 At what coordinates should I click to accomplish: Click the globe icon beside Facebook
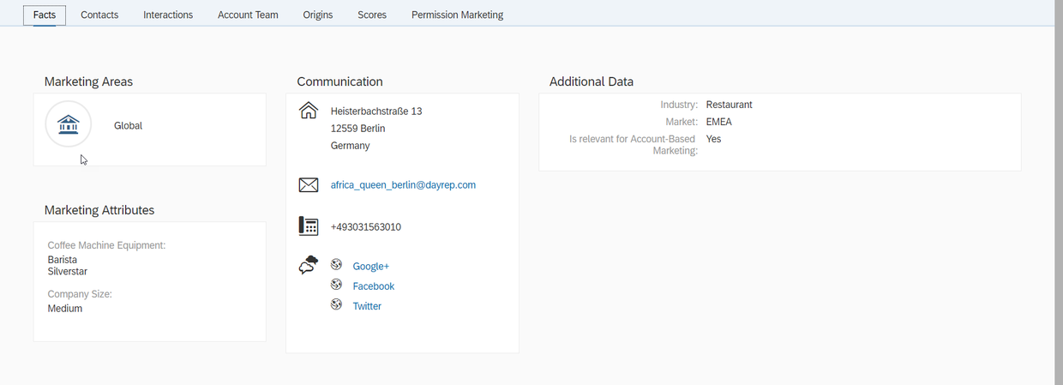[x=336, y=285]
